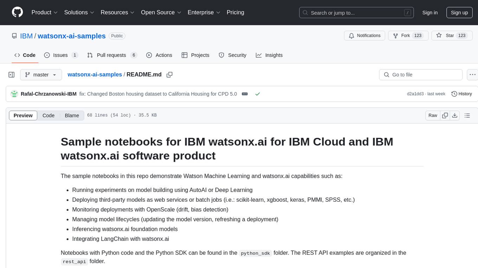The width and height of the screenshot is (478, 268).
Task: Click the Notifications bell button
Action: (364, 36)
